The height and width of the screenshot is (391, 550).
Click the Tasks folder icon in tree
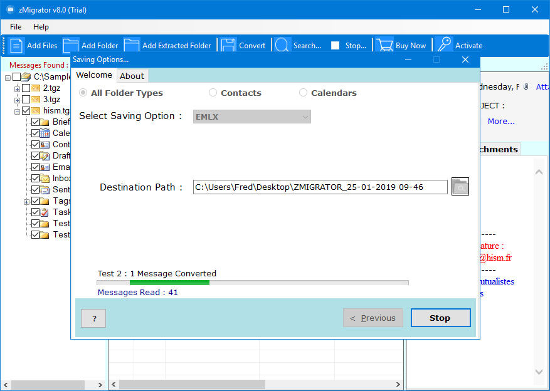45,212
